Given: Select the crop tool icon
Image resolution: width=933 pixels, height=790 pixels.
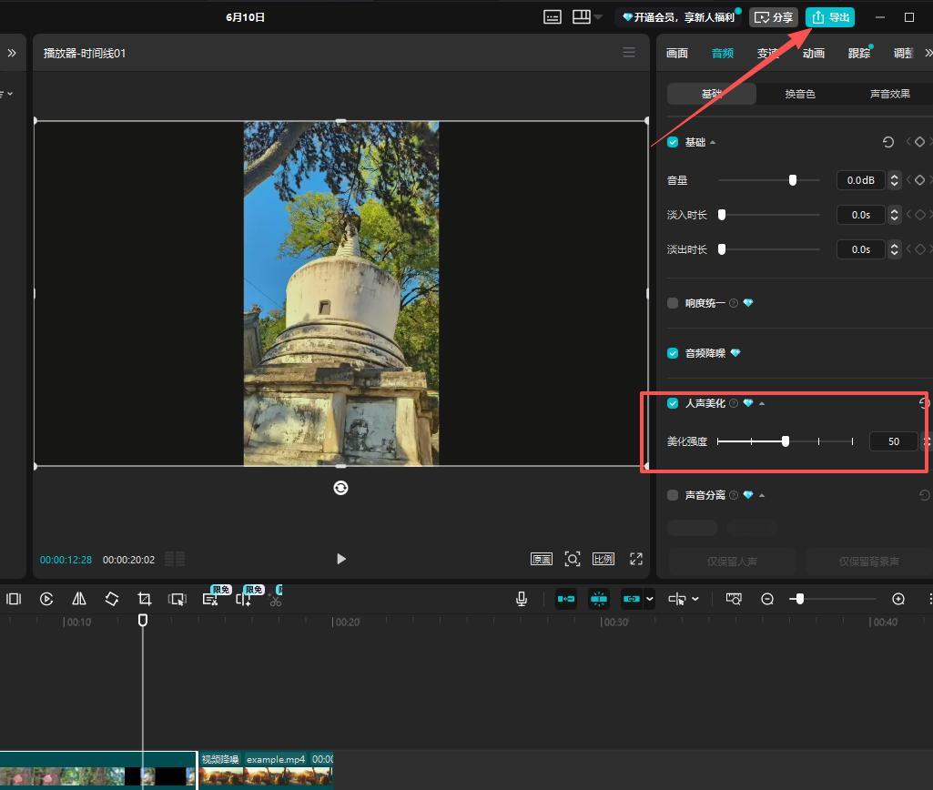Looking at the screenshot, I should coord(144,599).
